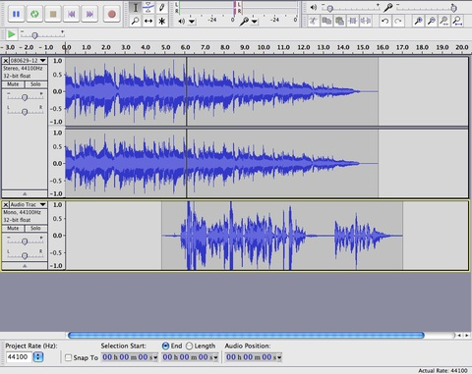Click the Paste icon in the edit toolbar

pyautogui.click(x=339, y=21)
